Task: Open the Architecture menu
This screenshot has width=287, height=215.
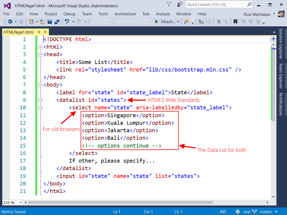Action: click(x=125, y=14)
